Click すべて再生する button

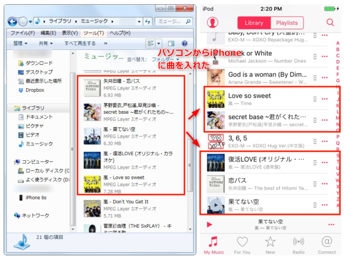80,44
